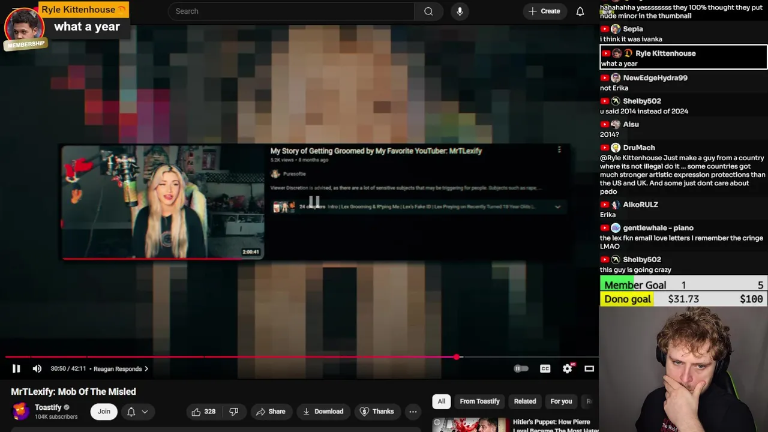Click Aisu's chat avatar
The image size is (768, 432).
(616, 124)
